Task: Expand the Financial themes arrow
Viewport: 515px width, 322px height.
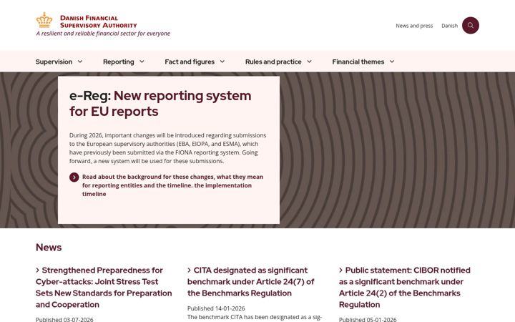Action: coord(392,62)
